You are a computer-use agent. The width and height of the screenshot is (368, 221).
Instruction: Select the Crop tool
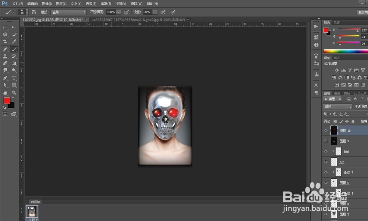(x=5, y=42)
